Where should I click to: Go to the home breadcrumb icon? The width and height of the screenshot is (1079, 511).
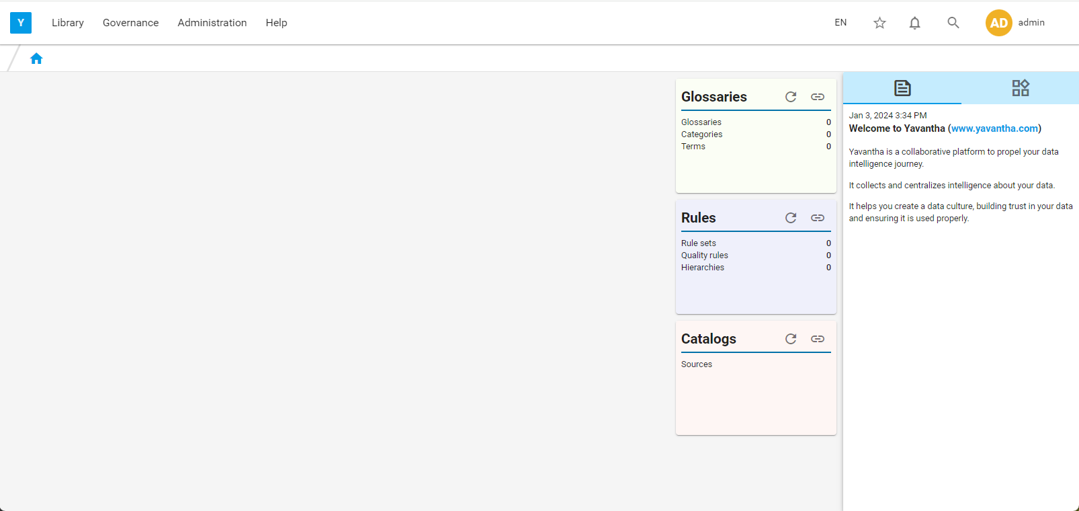[x=36, y=58]
